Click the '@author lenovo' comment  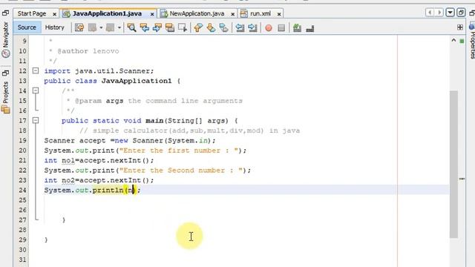88,51
